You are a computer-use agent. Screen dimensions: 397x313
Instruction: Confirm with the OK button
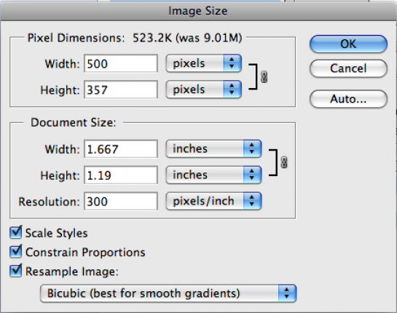tap(348, 44)
